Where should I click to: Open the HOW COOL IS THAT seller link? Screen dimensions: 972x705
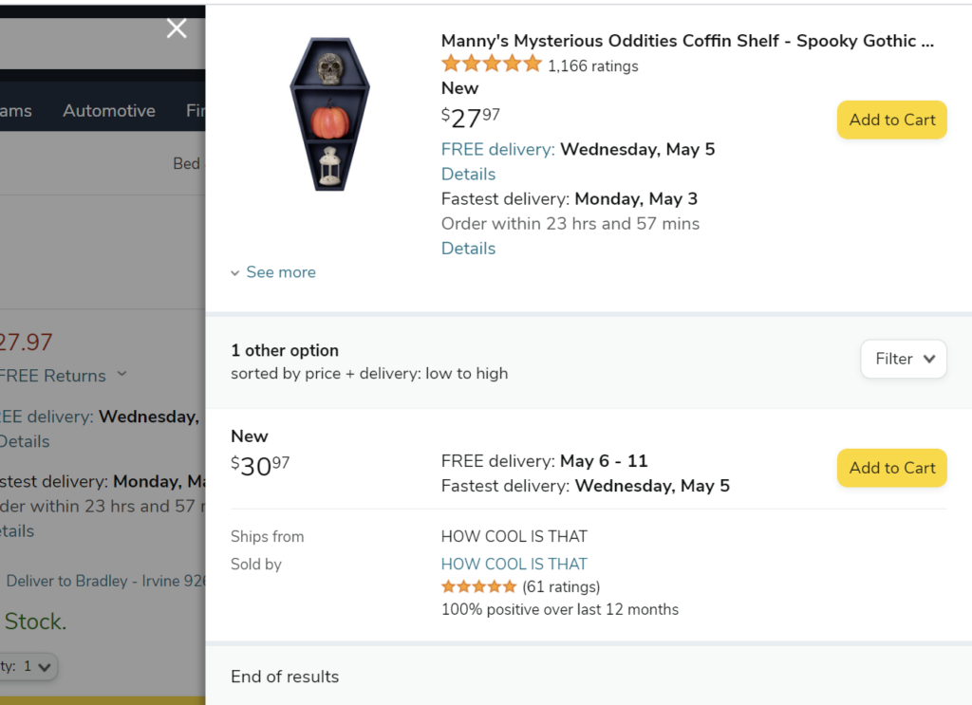(x=514, y=564)
